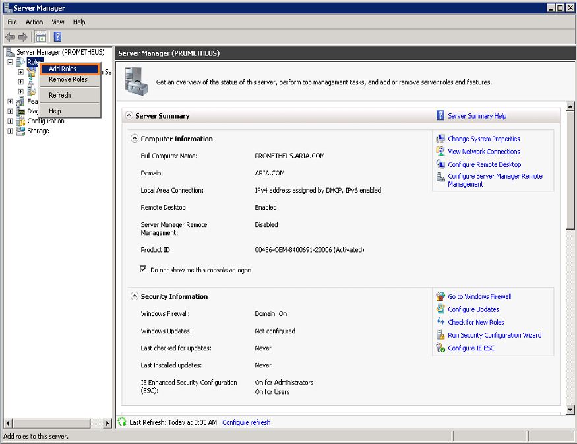The width and height of the screenshot is (577, 444).
Task: Click the green refresh icon beside Last Refresh
Action: [122, 422]
